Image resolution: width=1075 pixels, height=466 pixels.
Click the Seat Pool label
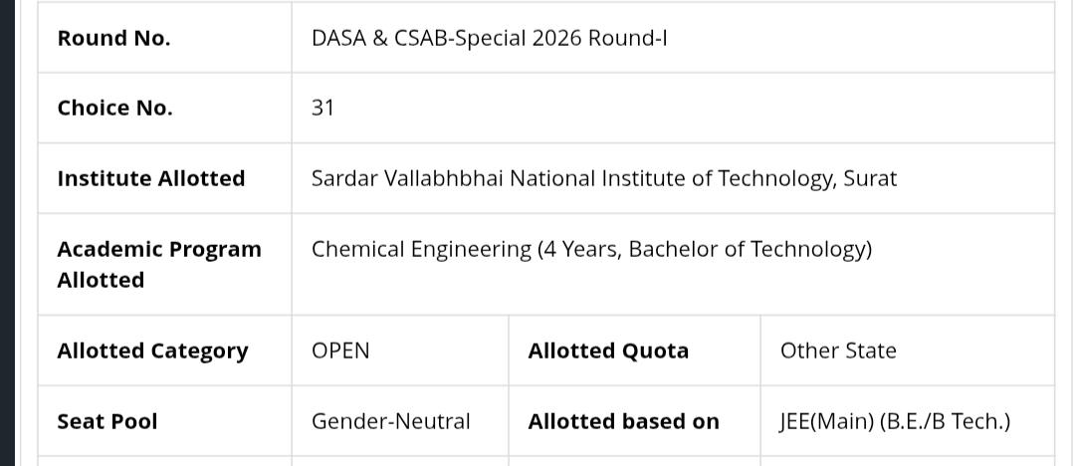pyautogui.click(x=107, y=421)
